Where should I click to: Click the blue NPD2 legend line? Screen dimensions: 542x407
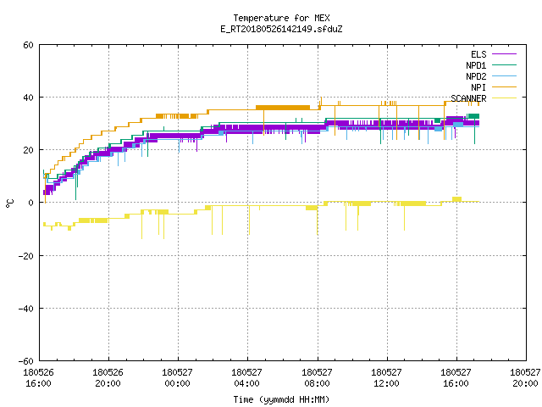[x=504, y=76]
